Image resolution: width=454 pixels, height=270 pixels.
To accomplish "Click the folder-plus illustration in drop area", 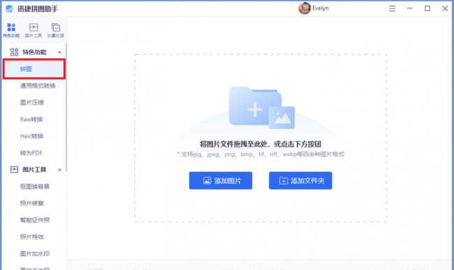I will (x=262, y=107).
